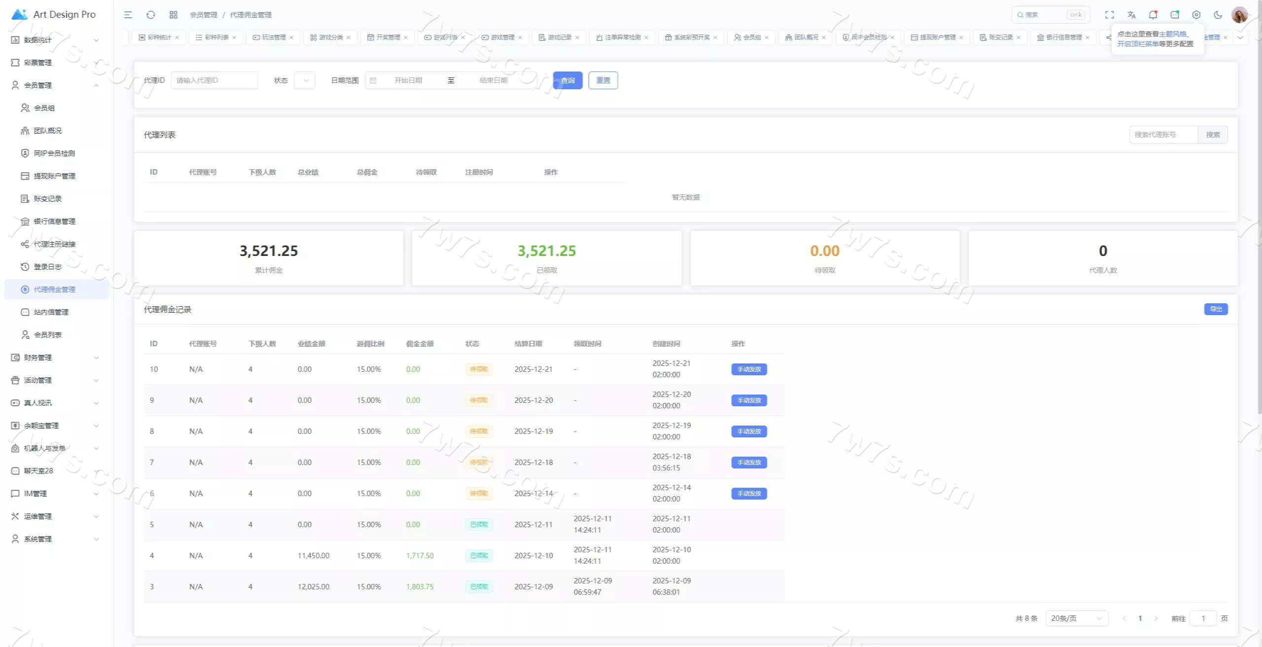Screen dimensions: 1262x647
Task: Open the 20条/页 page size dropdown
Action: 1076,618
